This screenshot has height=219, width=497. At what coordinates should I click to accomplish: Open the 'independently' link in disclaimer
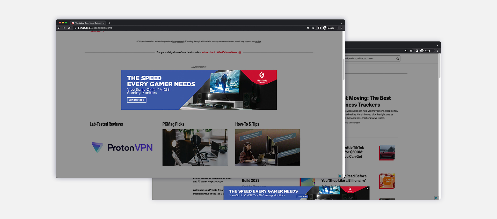(x=178, y=42)
